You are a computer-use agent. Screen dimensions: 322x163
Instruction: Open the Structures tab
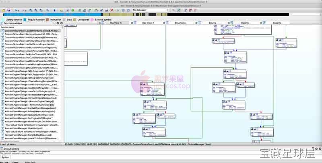coord(180,23)
